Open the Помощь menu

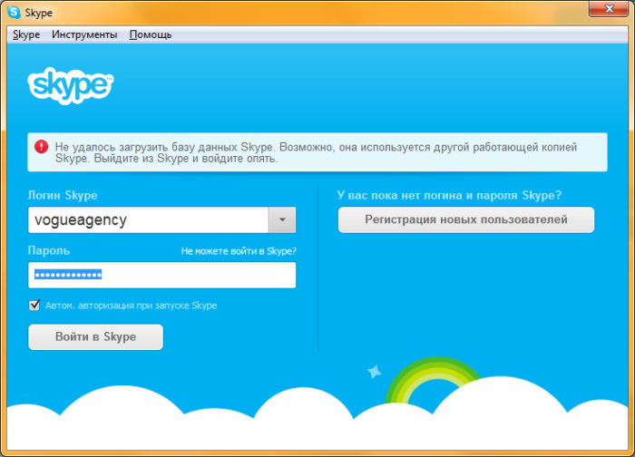pyautogui.click(x=151, y=34)
